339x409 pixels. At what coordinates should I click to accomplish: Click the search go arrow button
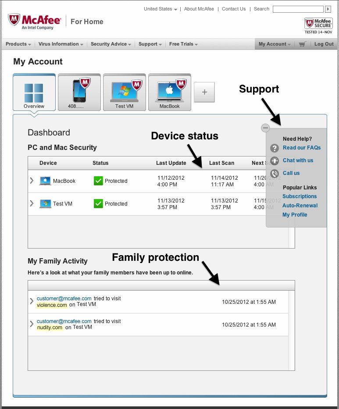[328, 9]
